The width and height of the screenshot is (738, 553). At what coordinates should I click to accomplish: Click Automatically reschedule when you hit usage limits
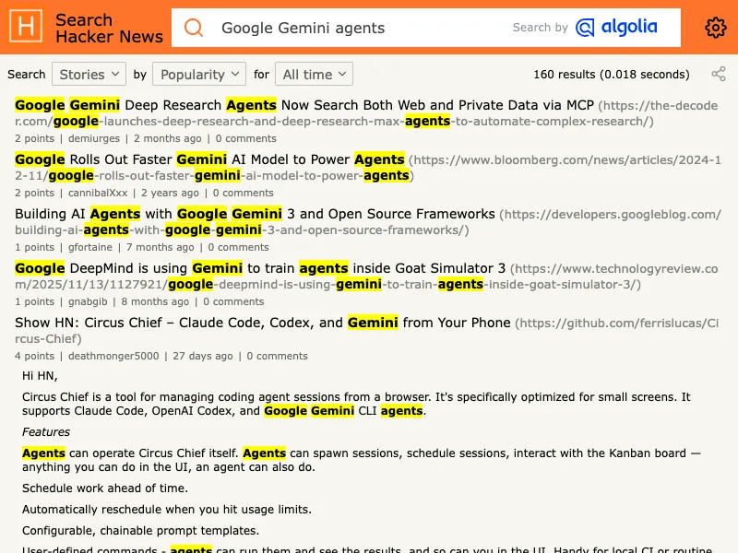pos(167,510)
